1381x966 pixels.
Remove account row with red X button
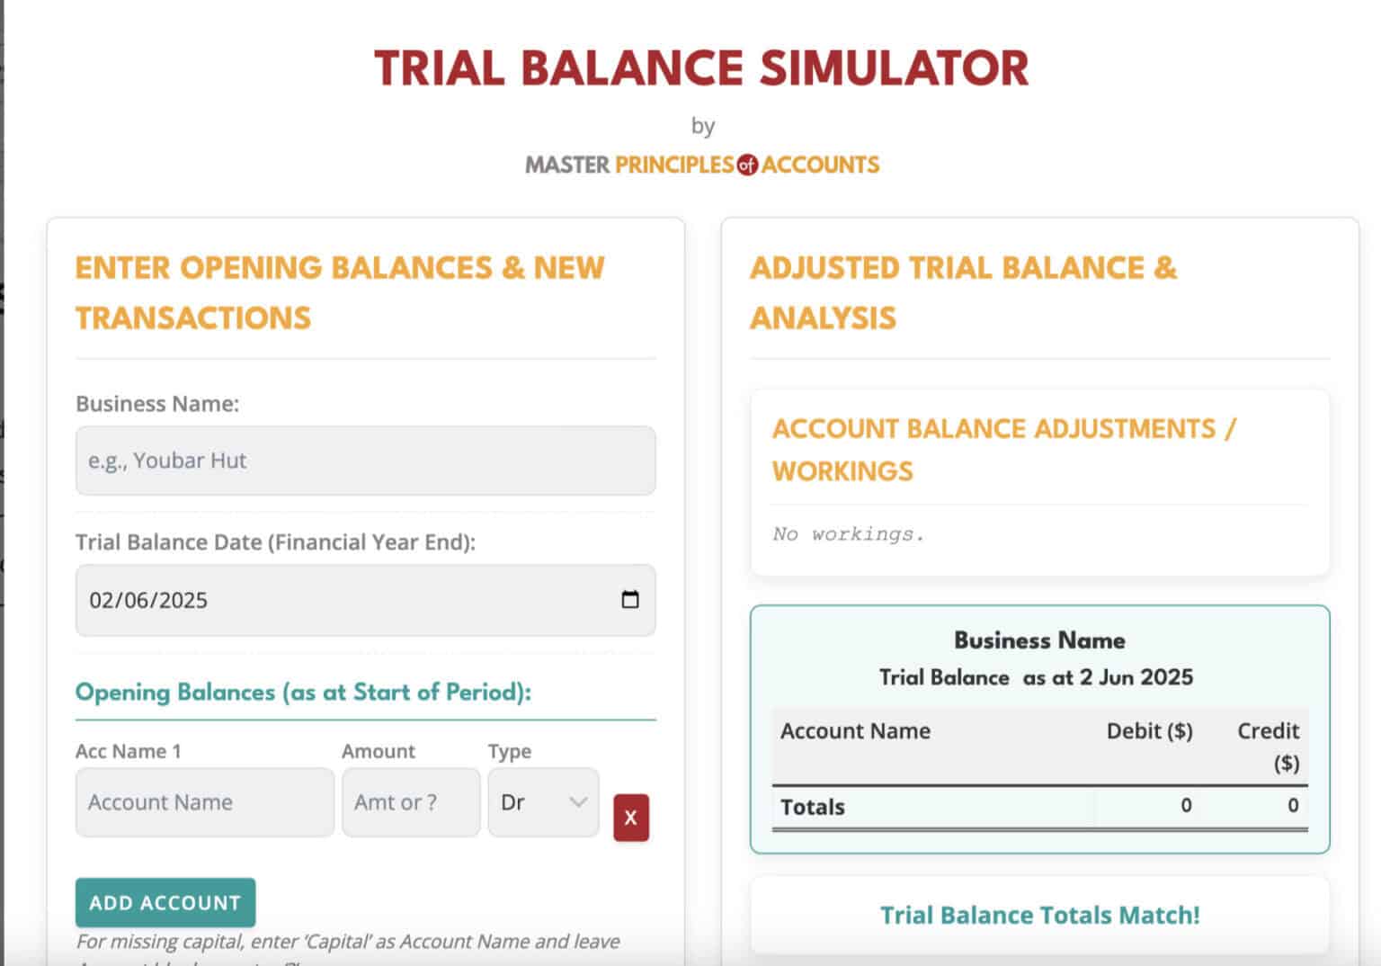(x=630, y=818)
